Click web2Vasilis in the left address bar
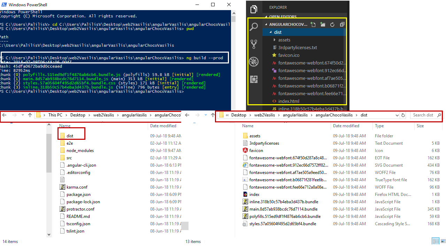The image size is (446, 251). point(104,115)
